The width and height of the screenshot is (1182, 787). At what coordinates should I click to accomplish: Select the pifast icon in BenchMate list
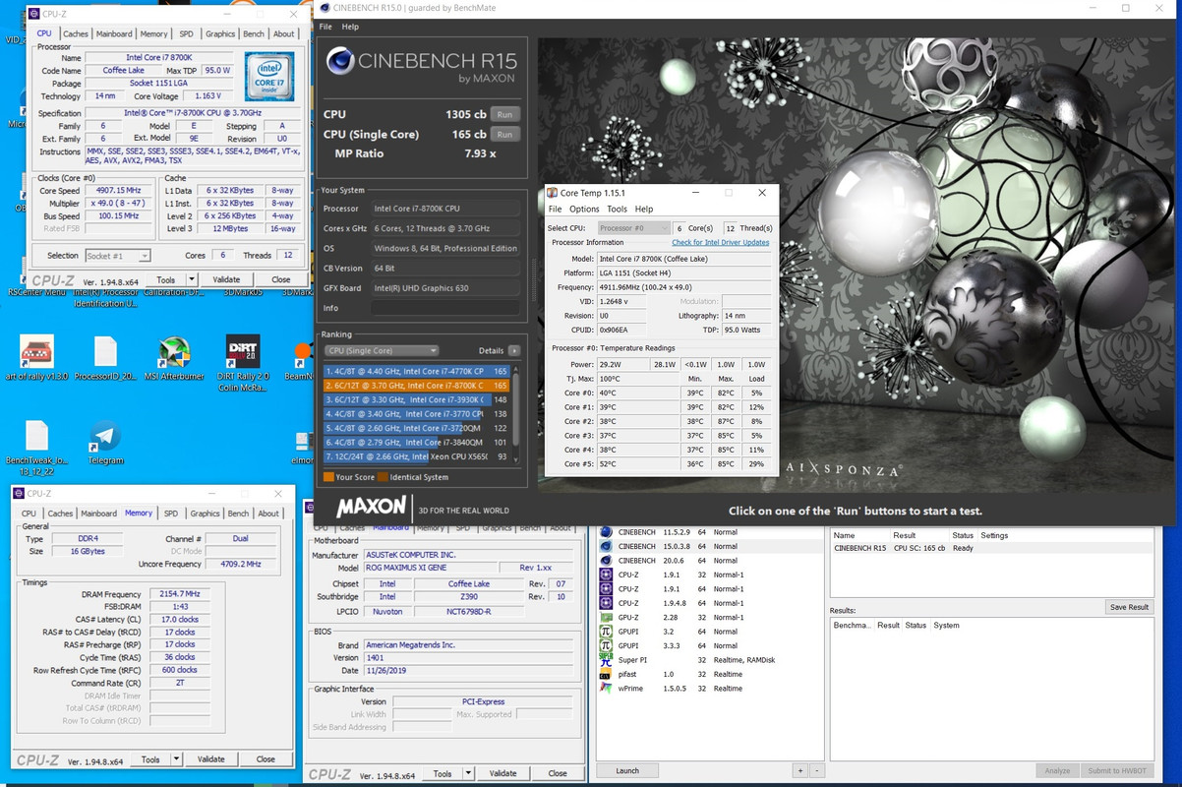coord(606,675)
